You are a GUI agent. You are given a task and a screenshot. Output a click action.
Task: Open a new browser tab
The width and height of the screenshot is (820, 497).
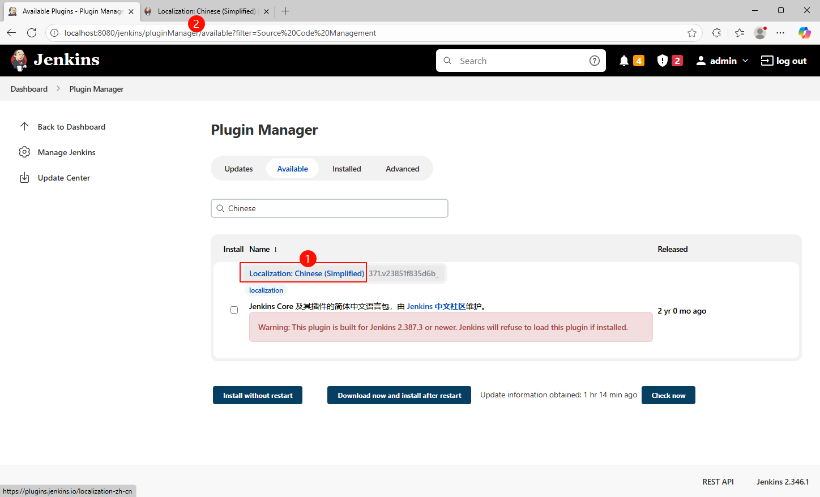pos(285,11)
